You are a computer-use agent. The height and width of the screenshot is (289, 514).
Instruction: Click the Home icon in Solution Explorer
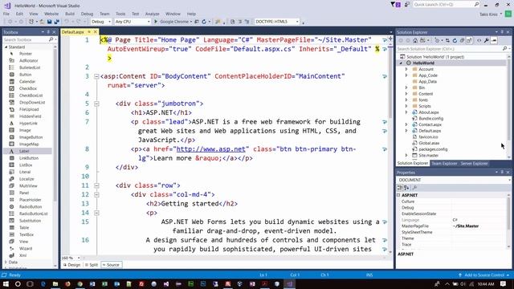pos(415,41)
